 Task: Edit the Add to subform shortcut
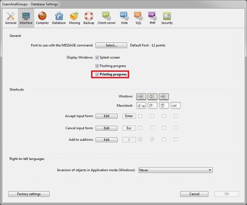(106, 140)
